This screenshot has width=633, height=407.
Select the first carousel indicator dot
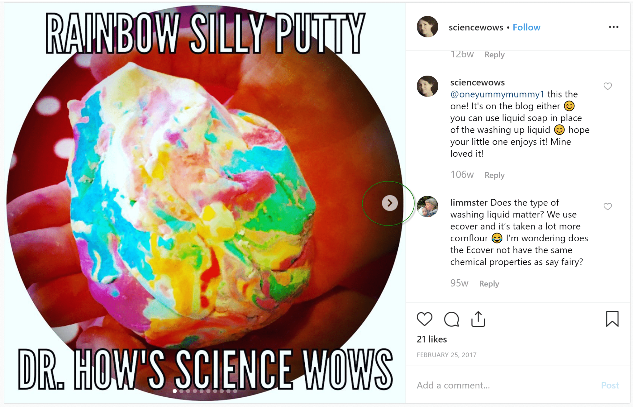coord(175,391)
